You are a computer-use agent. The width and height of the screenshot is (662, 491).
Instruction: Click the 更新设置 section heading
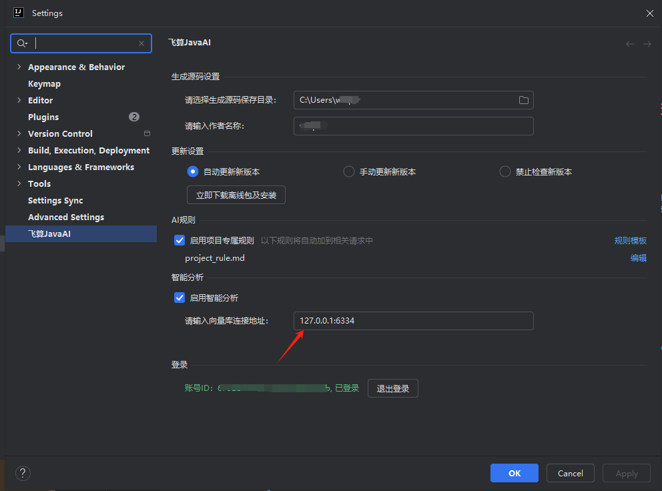point(188,151)
